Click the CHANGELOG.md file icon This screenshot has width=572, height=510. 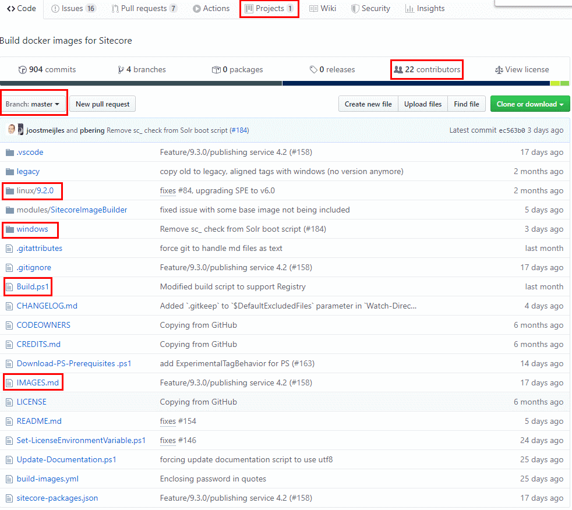[x=9, y=306]
